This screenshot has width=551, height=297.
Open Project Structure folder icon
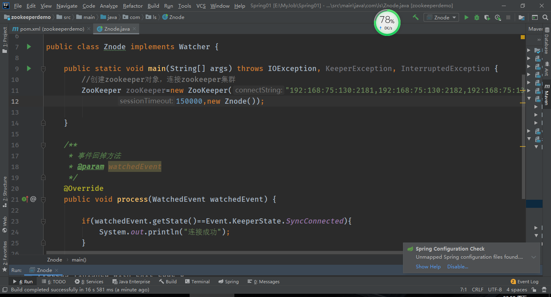click(522, 17)
